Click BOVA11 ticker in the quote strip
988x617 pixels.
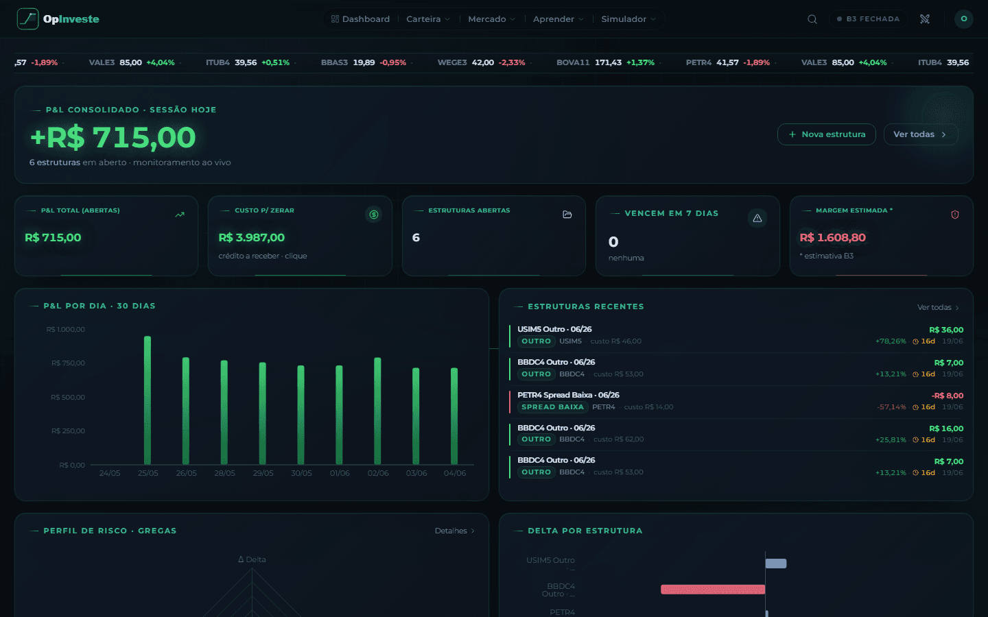pos(605,62)
